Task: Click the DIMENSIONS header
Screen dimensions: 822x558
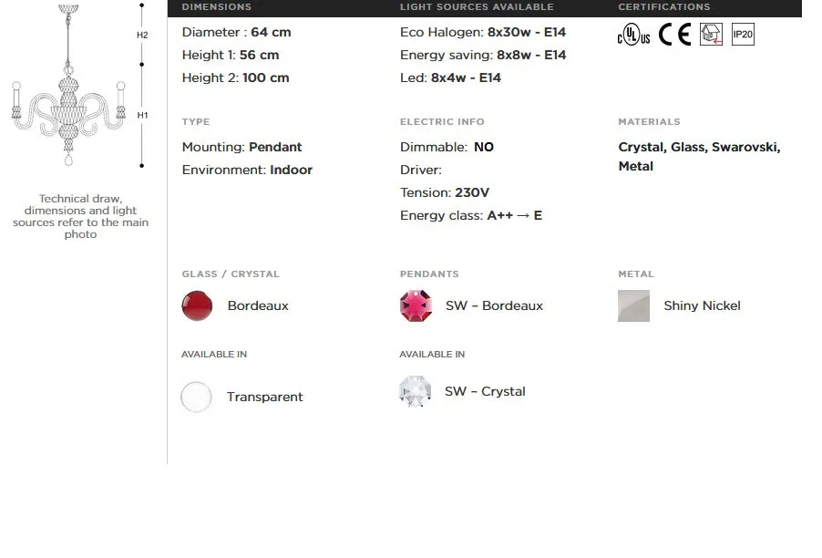Action: (217, 6)
